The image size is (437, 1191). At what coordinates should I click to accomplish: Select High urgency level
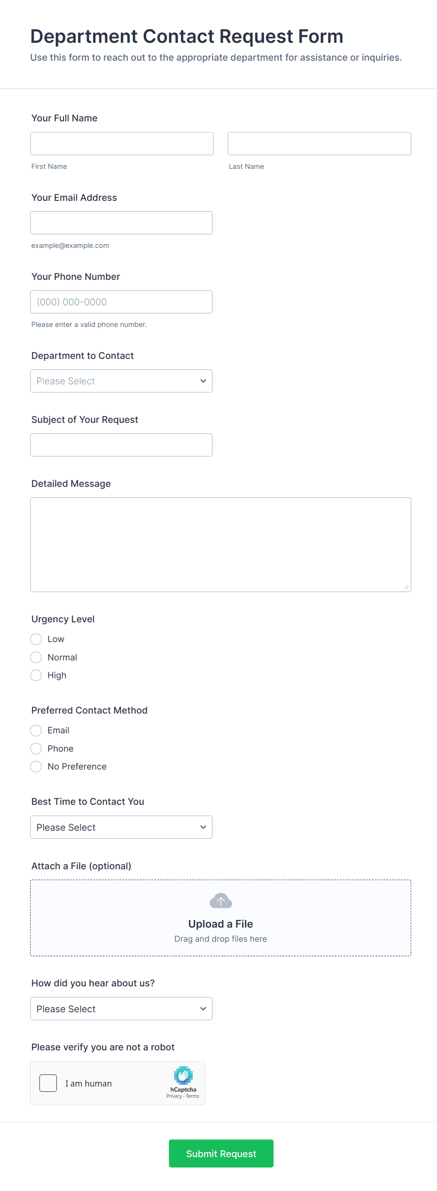(x=36, y=675)
